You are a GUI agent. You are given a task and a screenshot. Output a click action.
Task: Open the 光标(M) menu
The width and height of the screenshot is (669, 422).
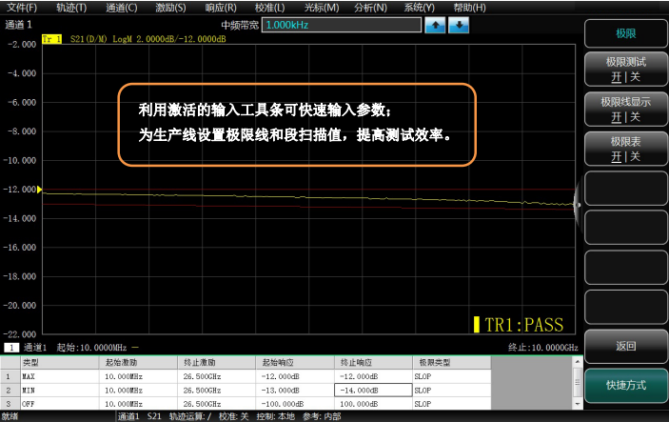click(x=322, y=8)
